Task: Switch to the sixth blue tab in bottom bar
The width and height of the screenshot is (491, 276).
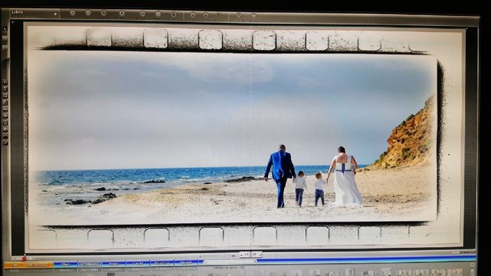Action: [x=186, y=263]
